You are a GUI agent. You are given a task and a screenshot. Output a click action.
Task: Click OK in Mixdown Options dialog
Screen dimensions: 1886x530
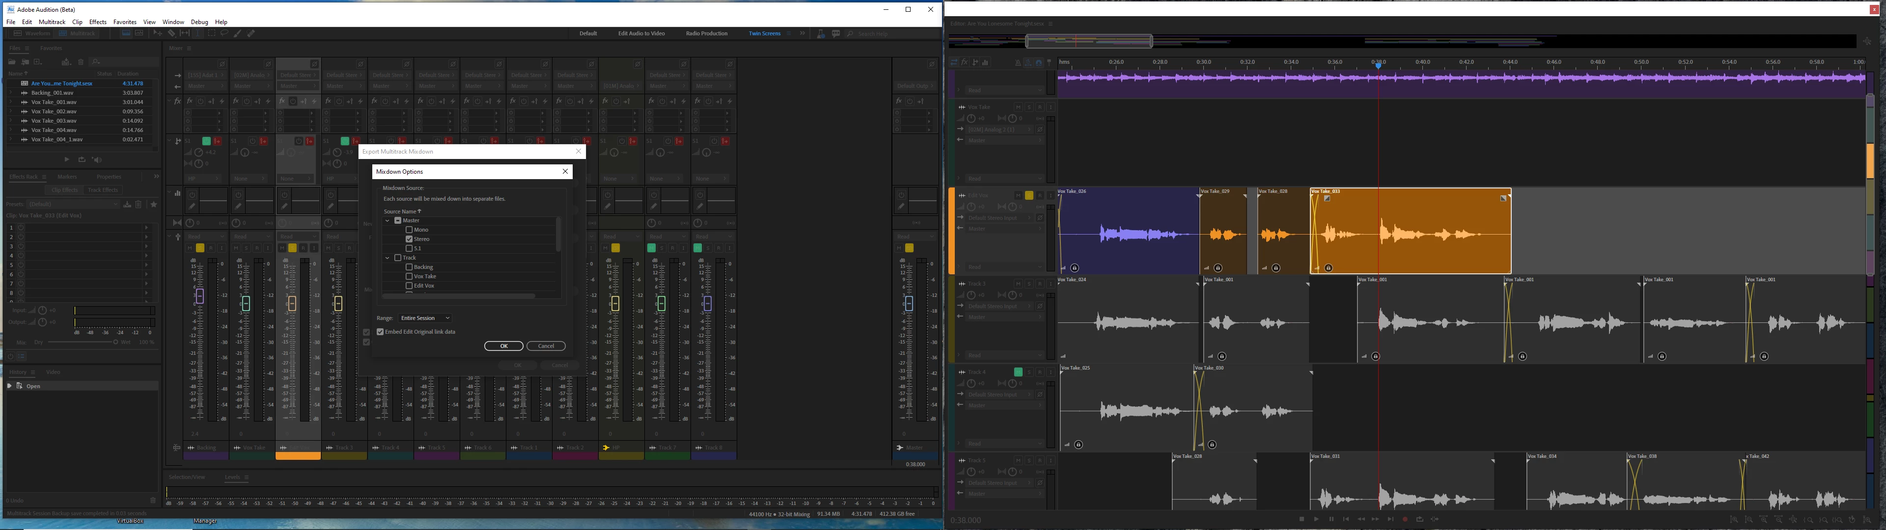pos(503,345)
